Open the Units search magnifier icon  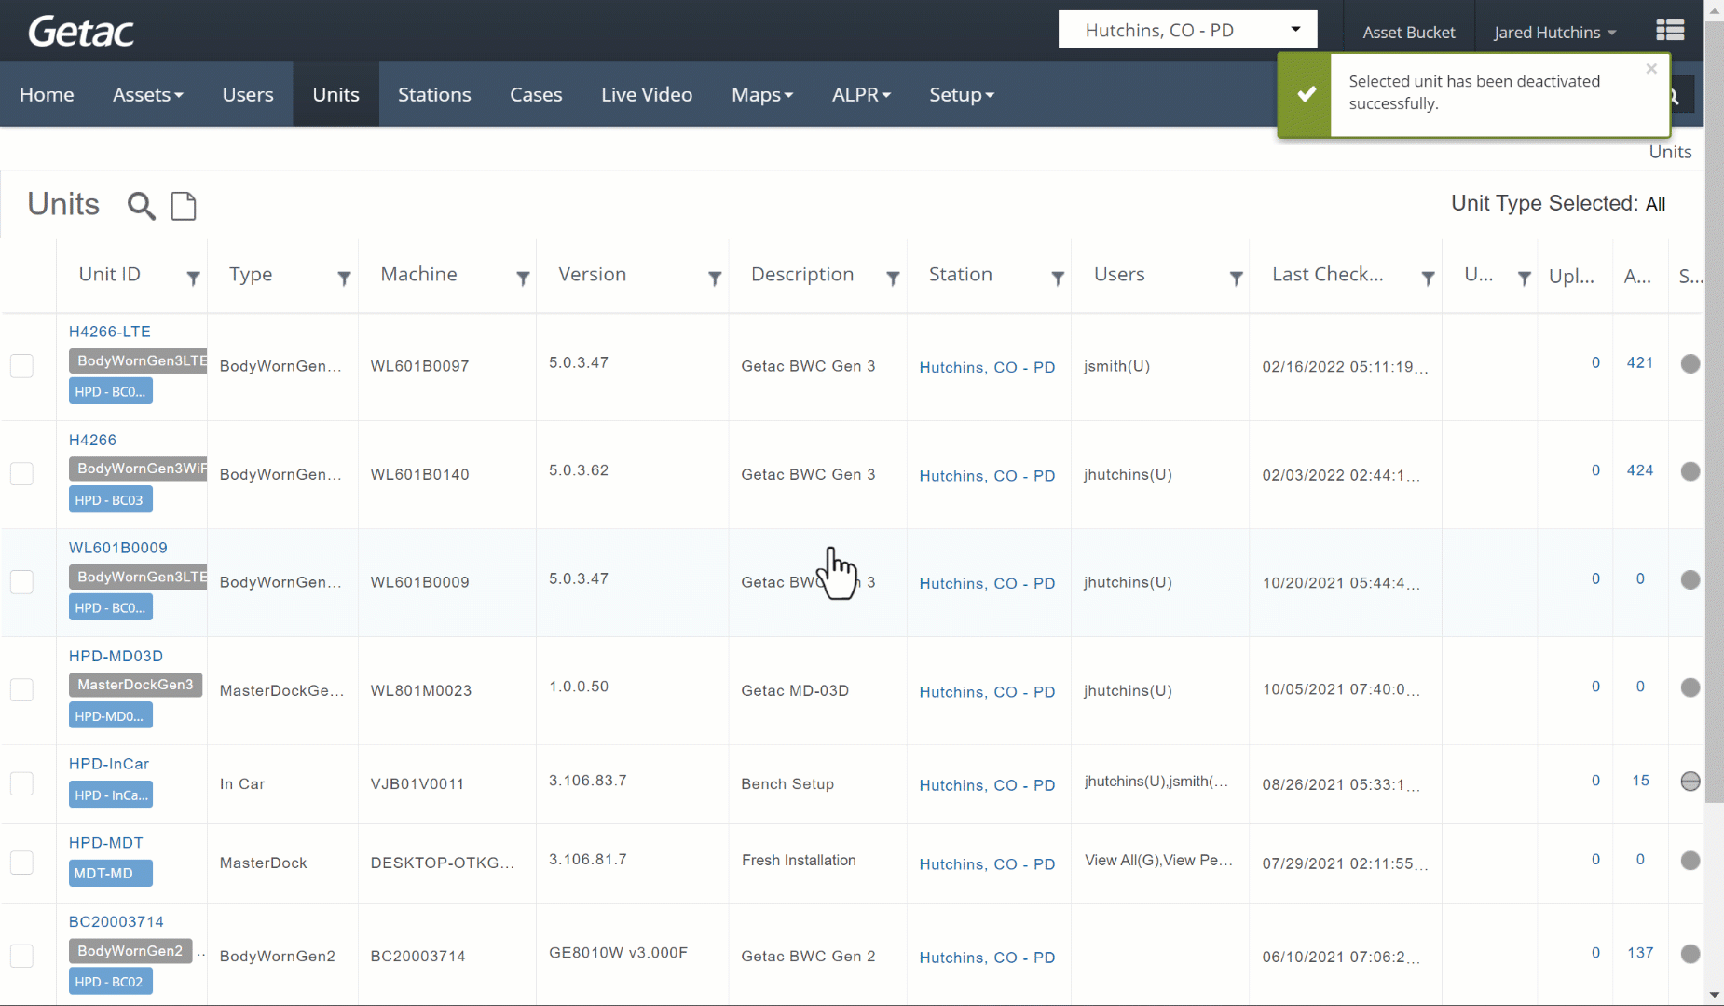(141, 205)
